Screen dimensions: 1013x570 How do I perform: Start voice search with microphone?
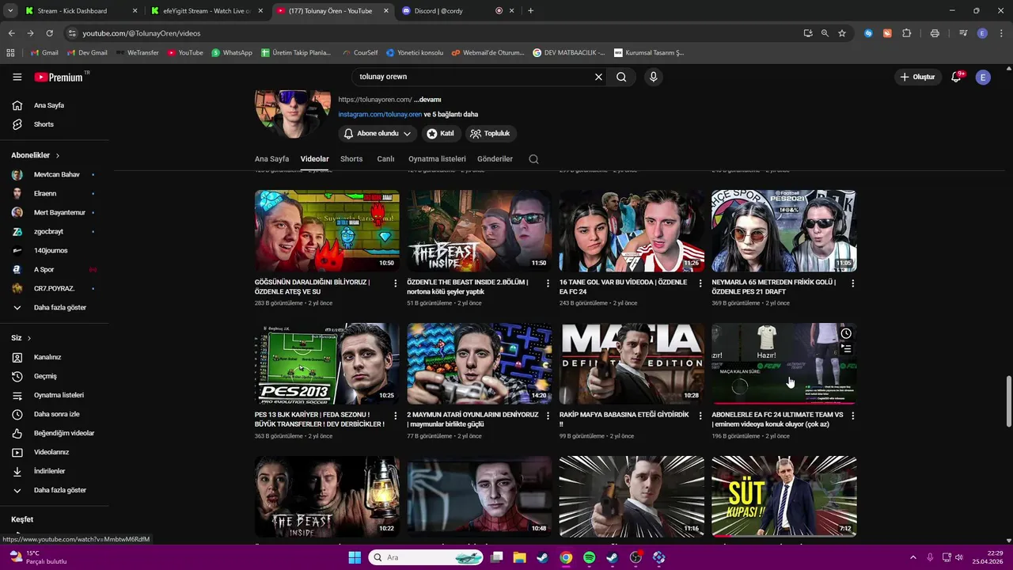[653, 77]
